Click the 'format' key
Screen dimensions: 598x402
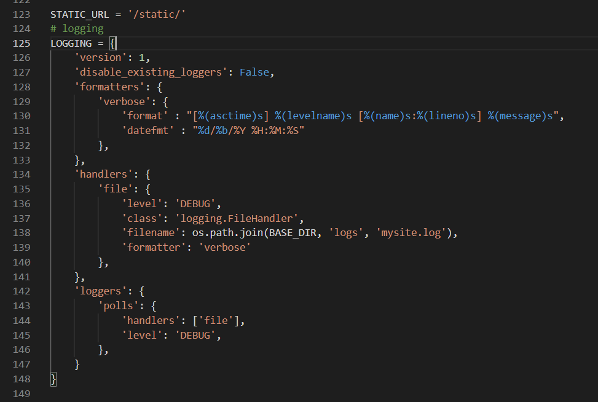(x=145, y=116)
